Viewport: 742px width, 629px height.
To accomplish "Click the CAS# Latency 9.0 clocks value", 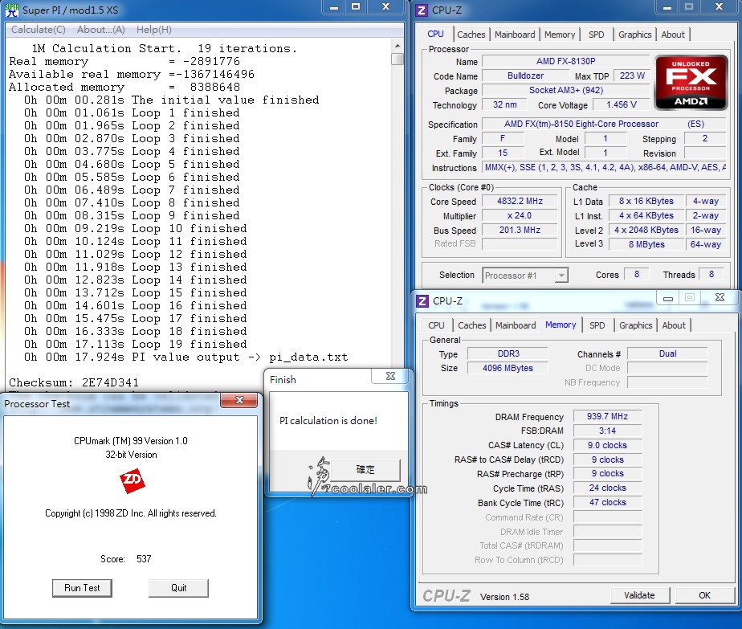I will pos(607,445).
